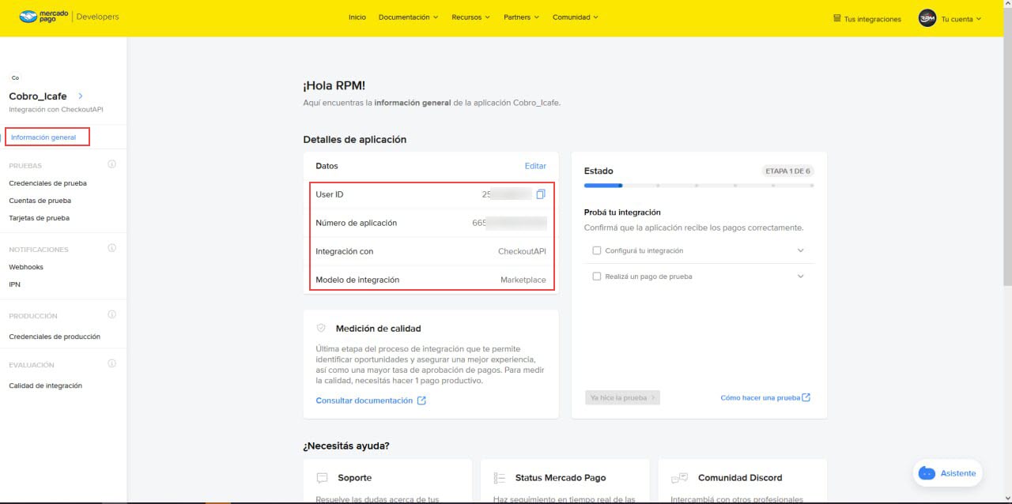Click Editar in Datos card
1012x504 pixels.
(535, 166)
